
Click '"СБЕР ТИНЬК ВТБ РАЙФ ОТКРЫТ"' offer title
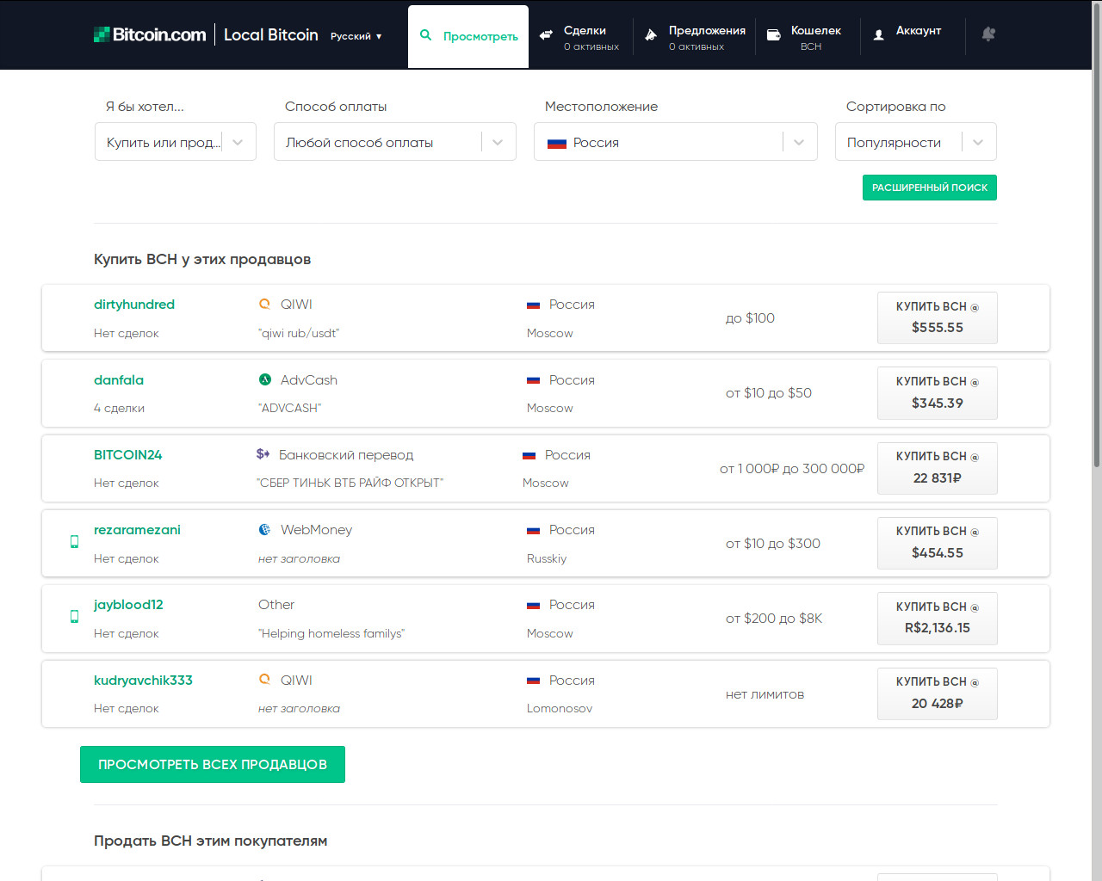coord(350,483)
